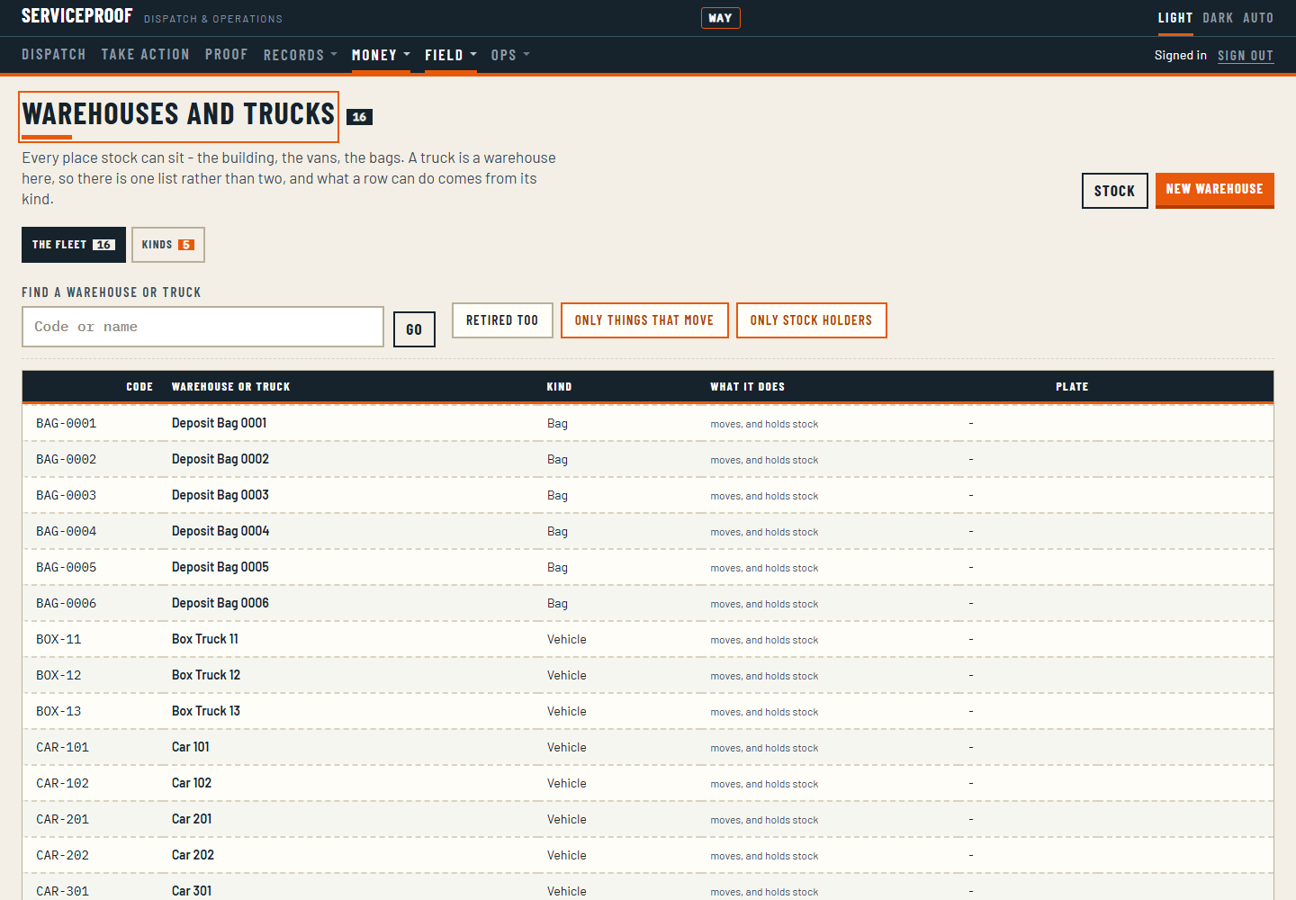Screen dimensions: 1296x900
Task: Click code CAR-202
Action: tap(63, 855)
